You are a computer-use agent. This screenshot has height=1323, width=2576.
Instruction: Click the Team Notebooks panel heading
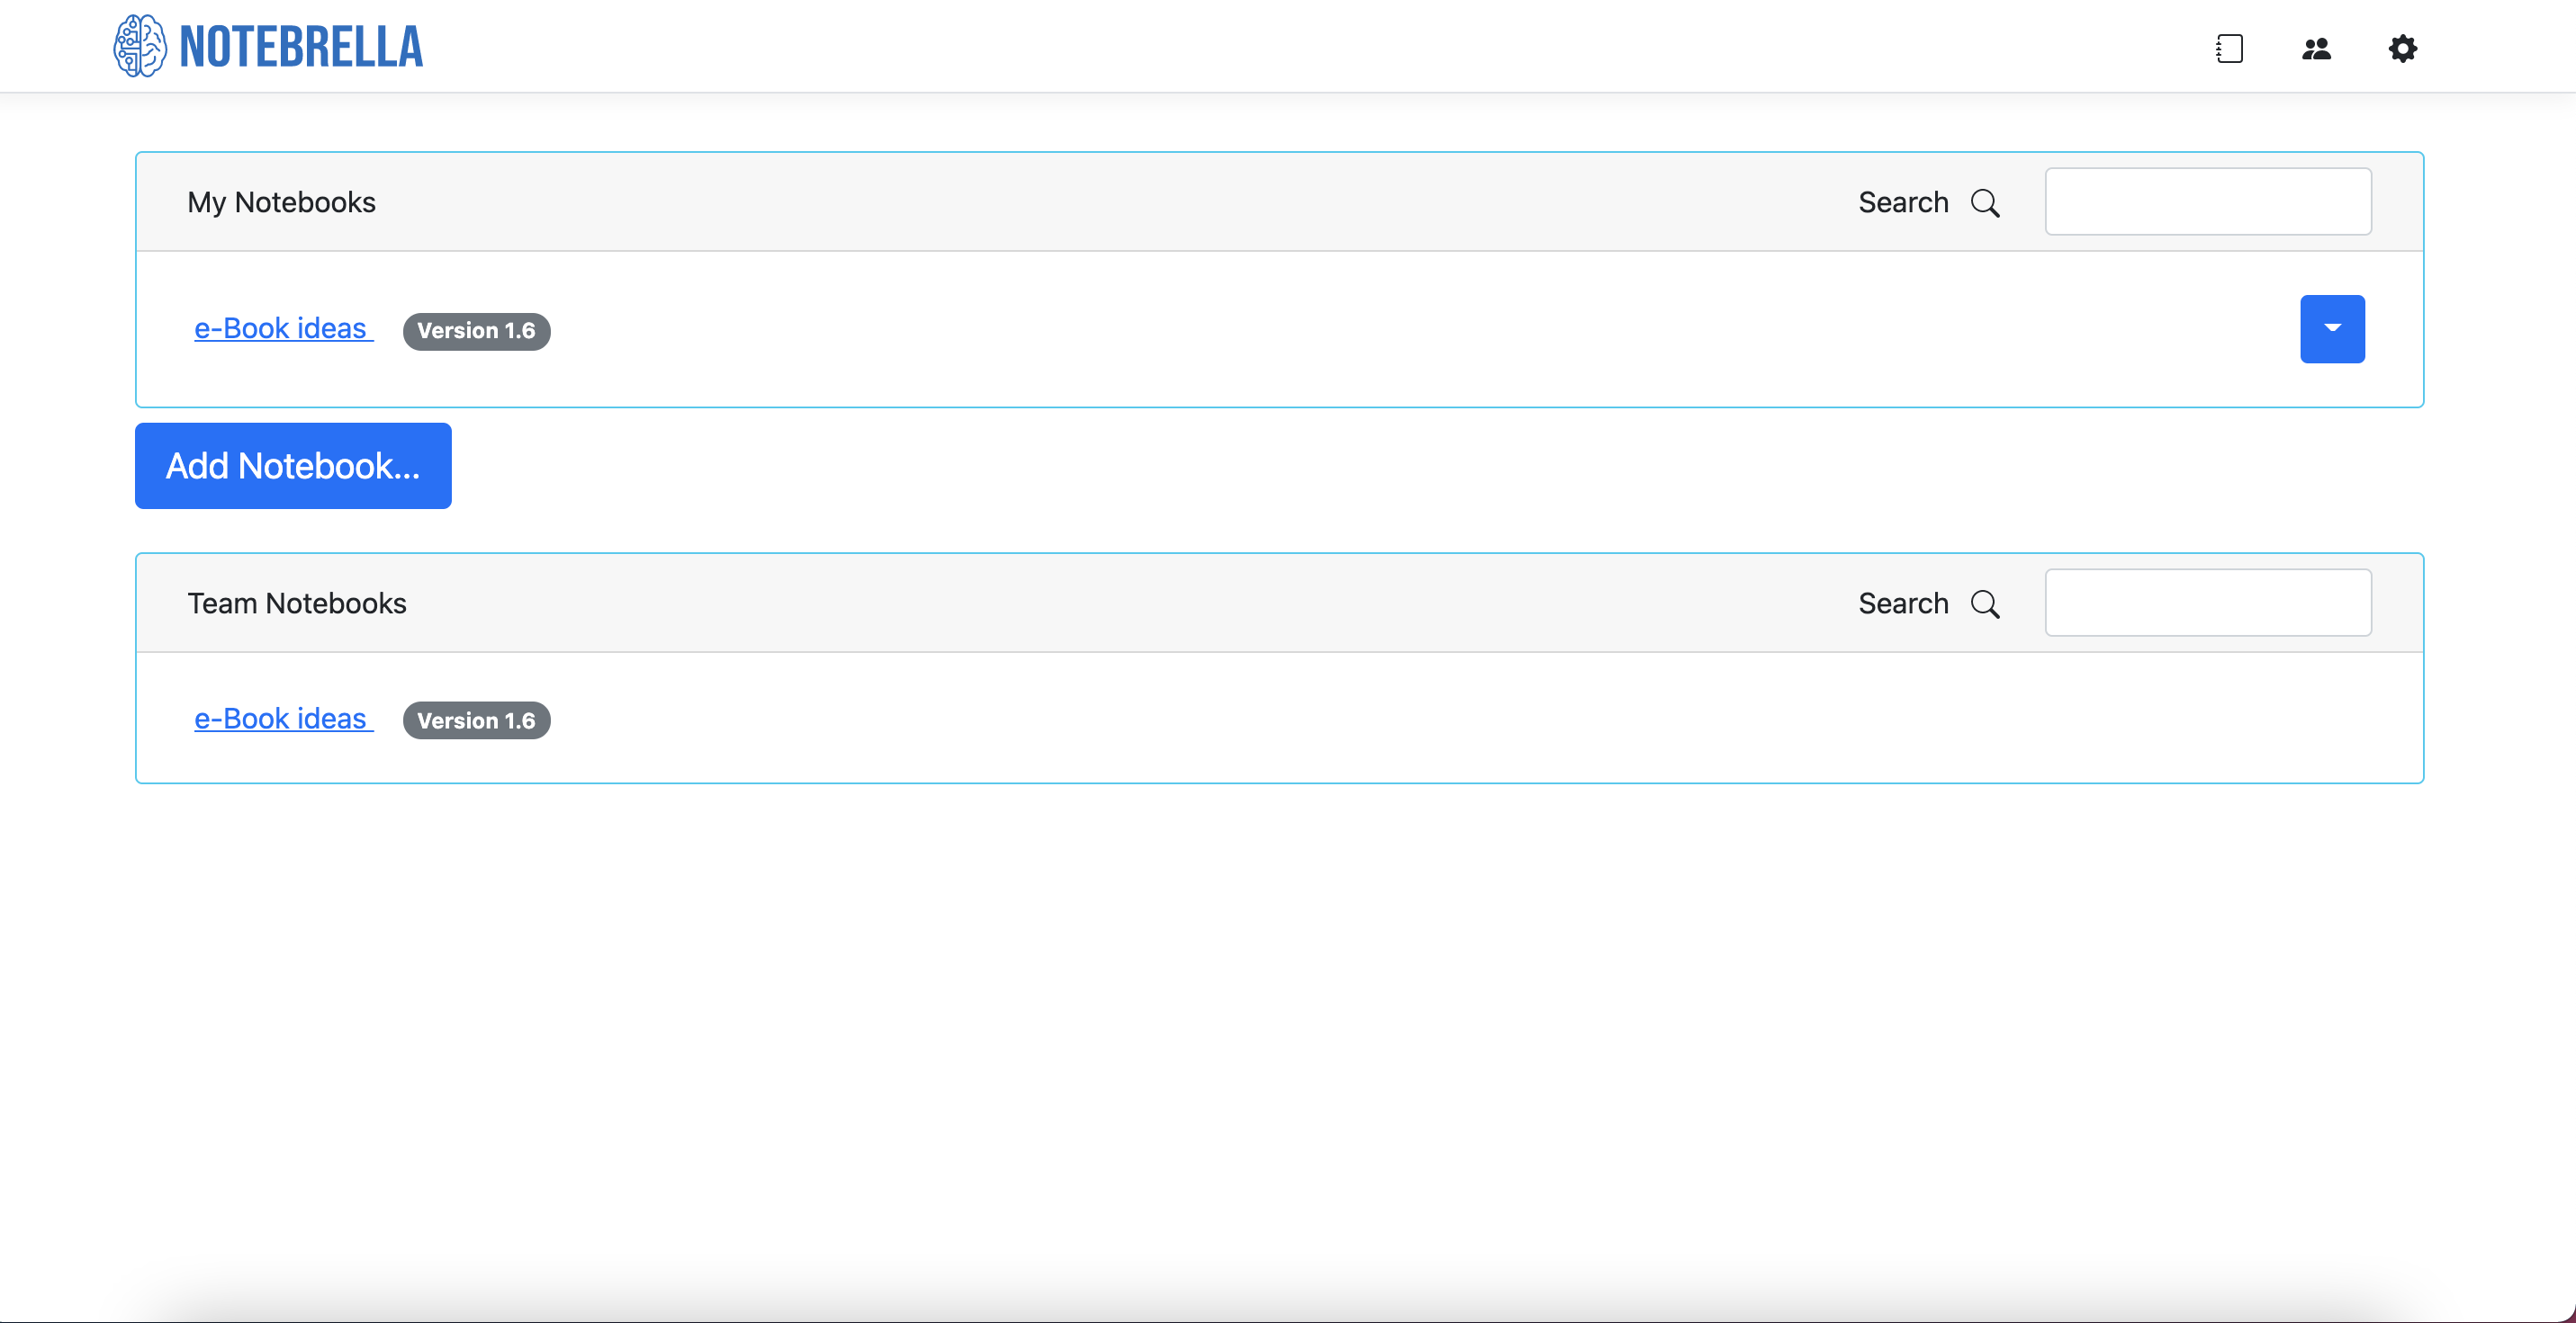click(297, 603)
